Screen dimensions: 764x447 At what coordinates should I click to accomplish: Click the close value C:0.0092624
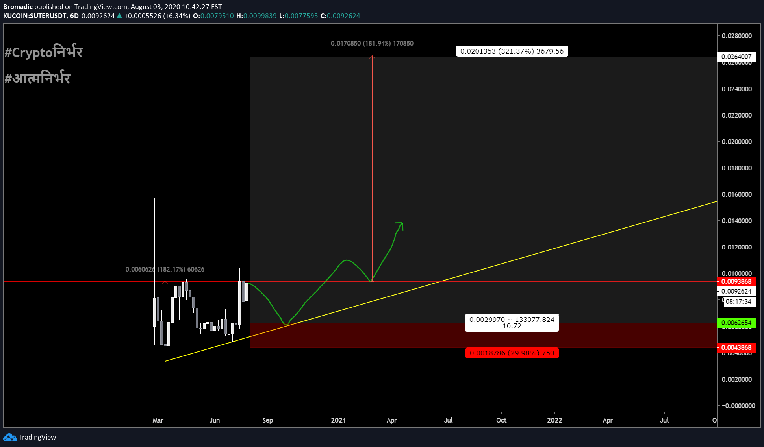340,16
